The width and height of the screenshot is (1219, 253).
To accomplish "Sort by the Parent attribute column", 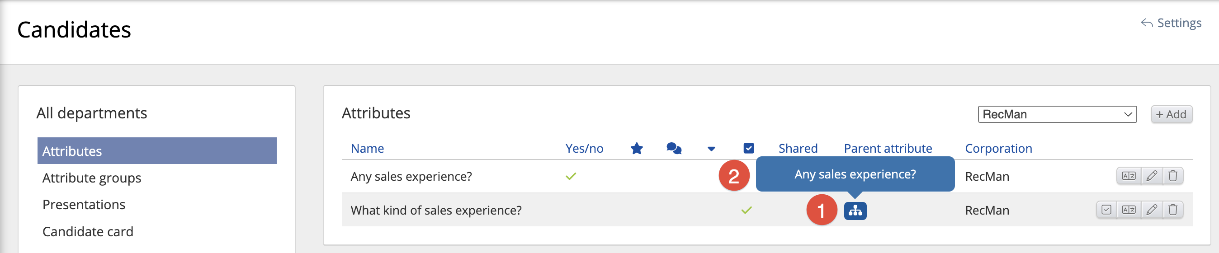I will pos(888,149).
